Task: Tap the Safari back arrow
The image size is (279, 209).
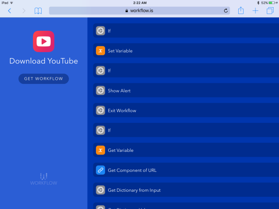Action: (x=10, y=11)
